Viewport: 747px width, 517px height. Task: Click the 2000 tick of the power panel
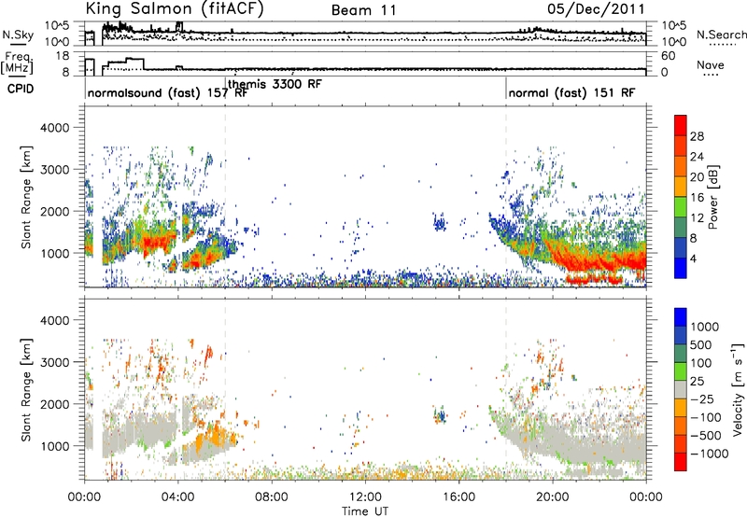54,211
